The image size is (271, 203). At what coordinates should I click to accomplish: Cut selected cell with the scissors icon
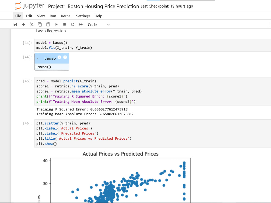(32, 25)
